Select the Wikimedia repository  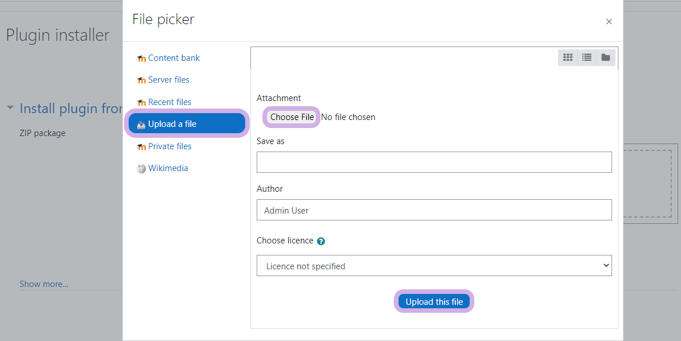click(168, 168)
